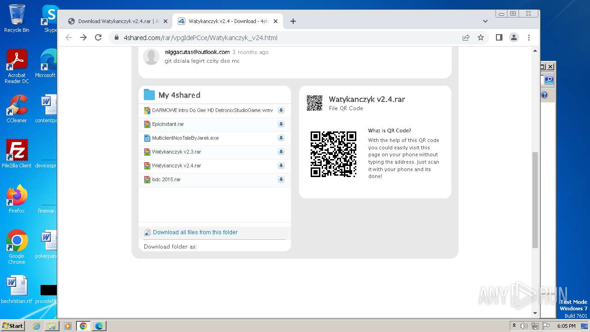The image size is (590, 332).
Task: Open bechristian.rtf desktop file
Action: (x=17, y=290)
